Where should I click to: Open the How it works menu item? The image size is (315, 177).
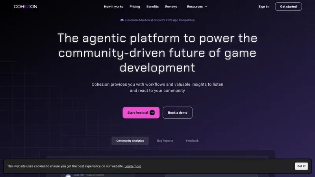click(113, 7)
